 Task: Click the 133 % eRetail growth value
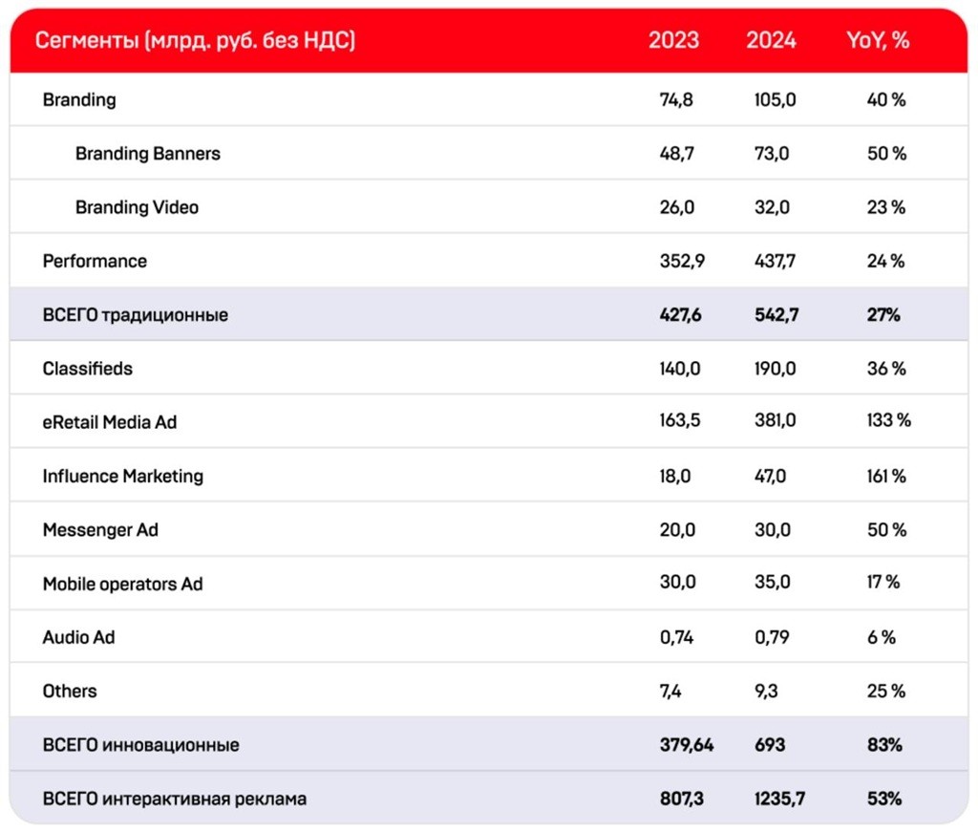pyautogui.click(x=889, y=420)
